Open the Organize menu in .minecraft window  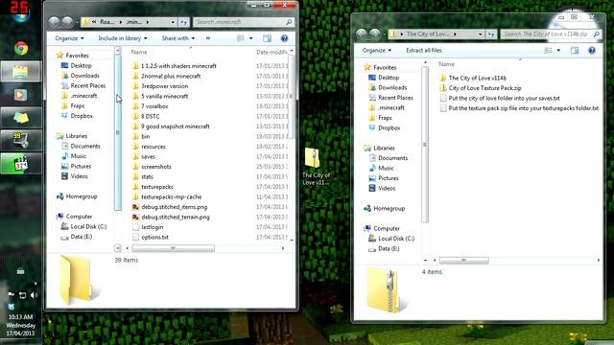pos(69,38)
